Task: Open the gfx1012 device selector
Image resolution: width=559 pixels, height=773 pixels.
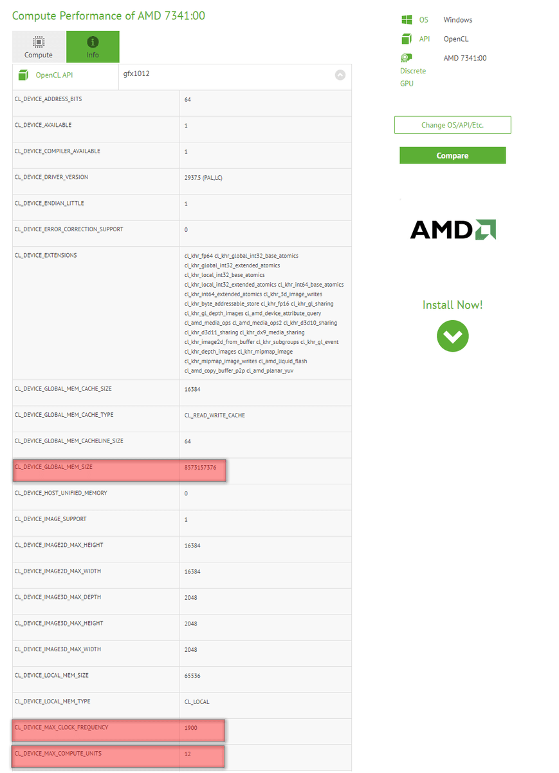Action: click(x=225, y=75)
